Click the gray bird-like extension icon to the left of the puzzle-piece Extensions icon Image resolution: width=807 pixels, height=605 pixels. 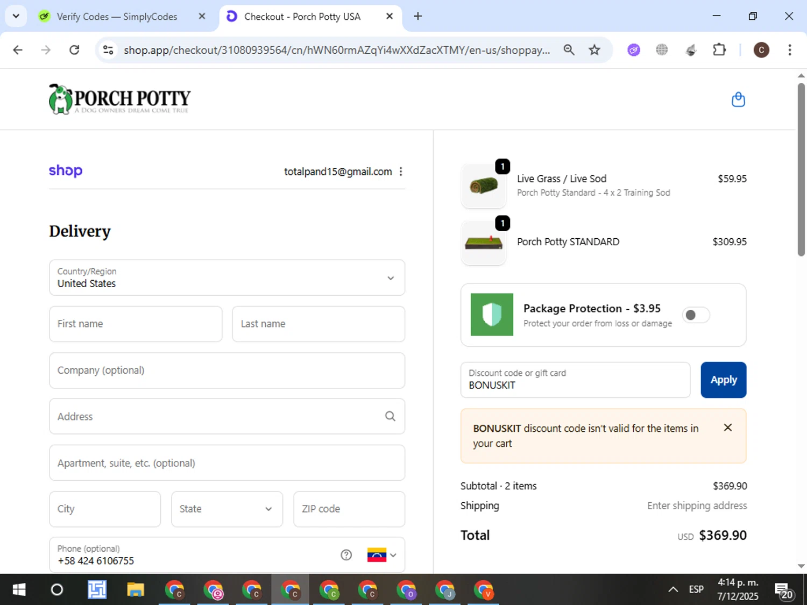pyautogui.click(x=691, y=50)
